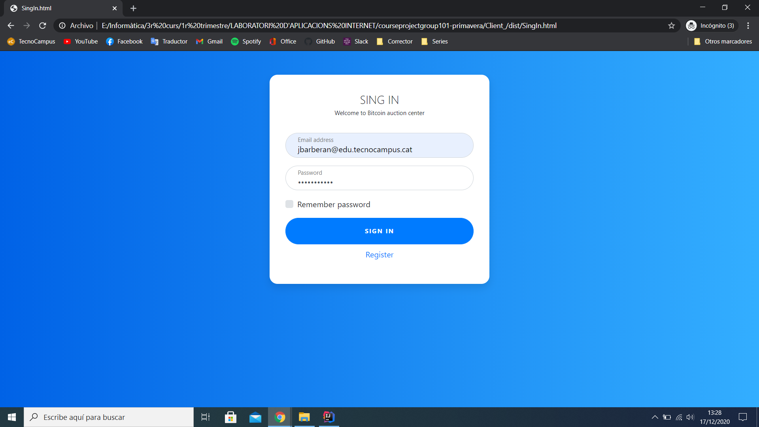
Task: Bookmark this page with the star icon
Action: (x=671, y=25)
